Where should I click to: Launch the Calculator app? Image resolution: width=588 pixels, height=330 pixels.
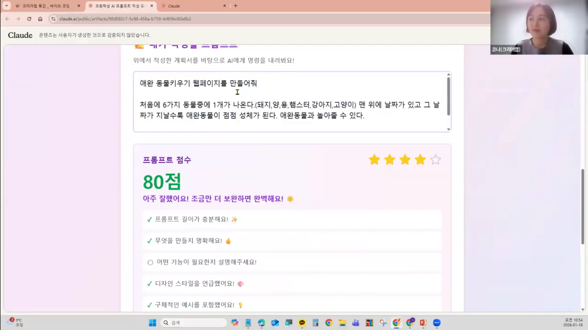click(x=315, y=322)
